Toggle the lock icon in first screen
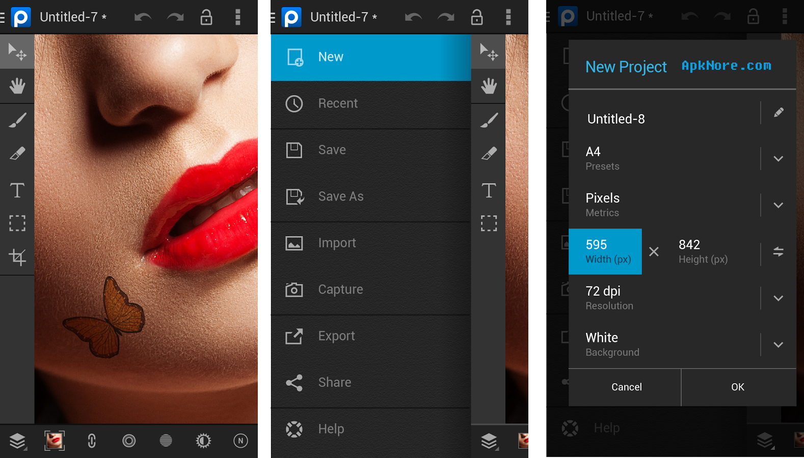 206,17
